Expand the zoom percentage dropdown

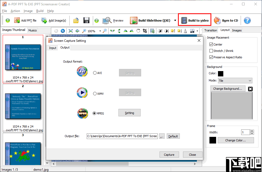[x=100, y=31]
